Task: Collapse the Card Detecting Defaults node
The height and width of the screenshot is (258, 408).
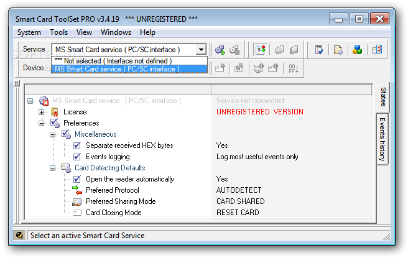Action: (53, 168)
